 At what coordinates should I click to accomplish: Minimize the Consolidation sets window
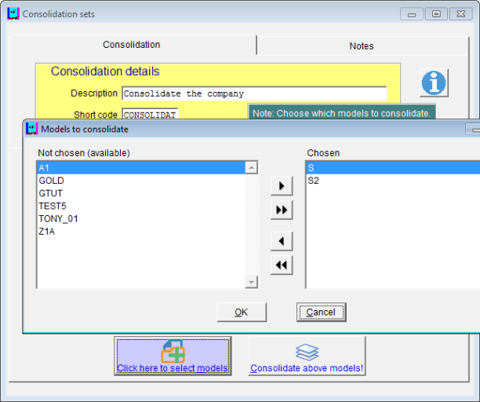[412, 14]
